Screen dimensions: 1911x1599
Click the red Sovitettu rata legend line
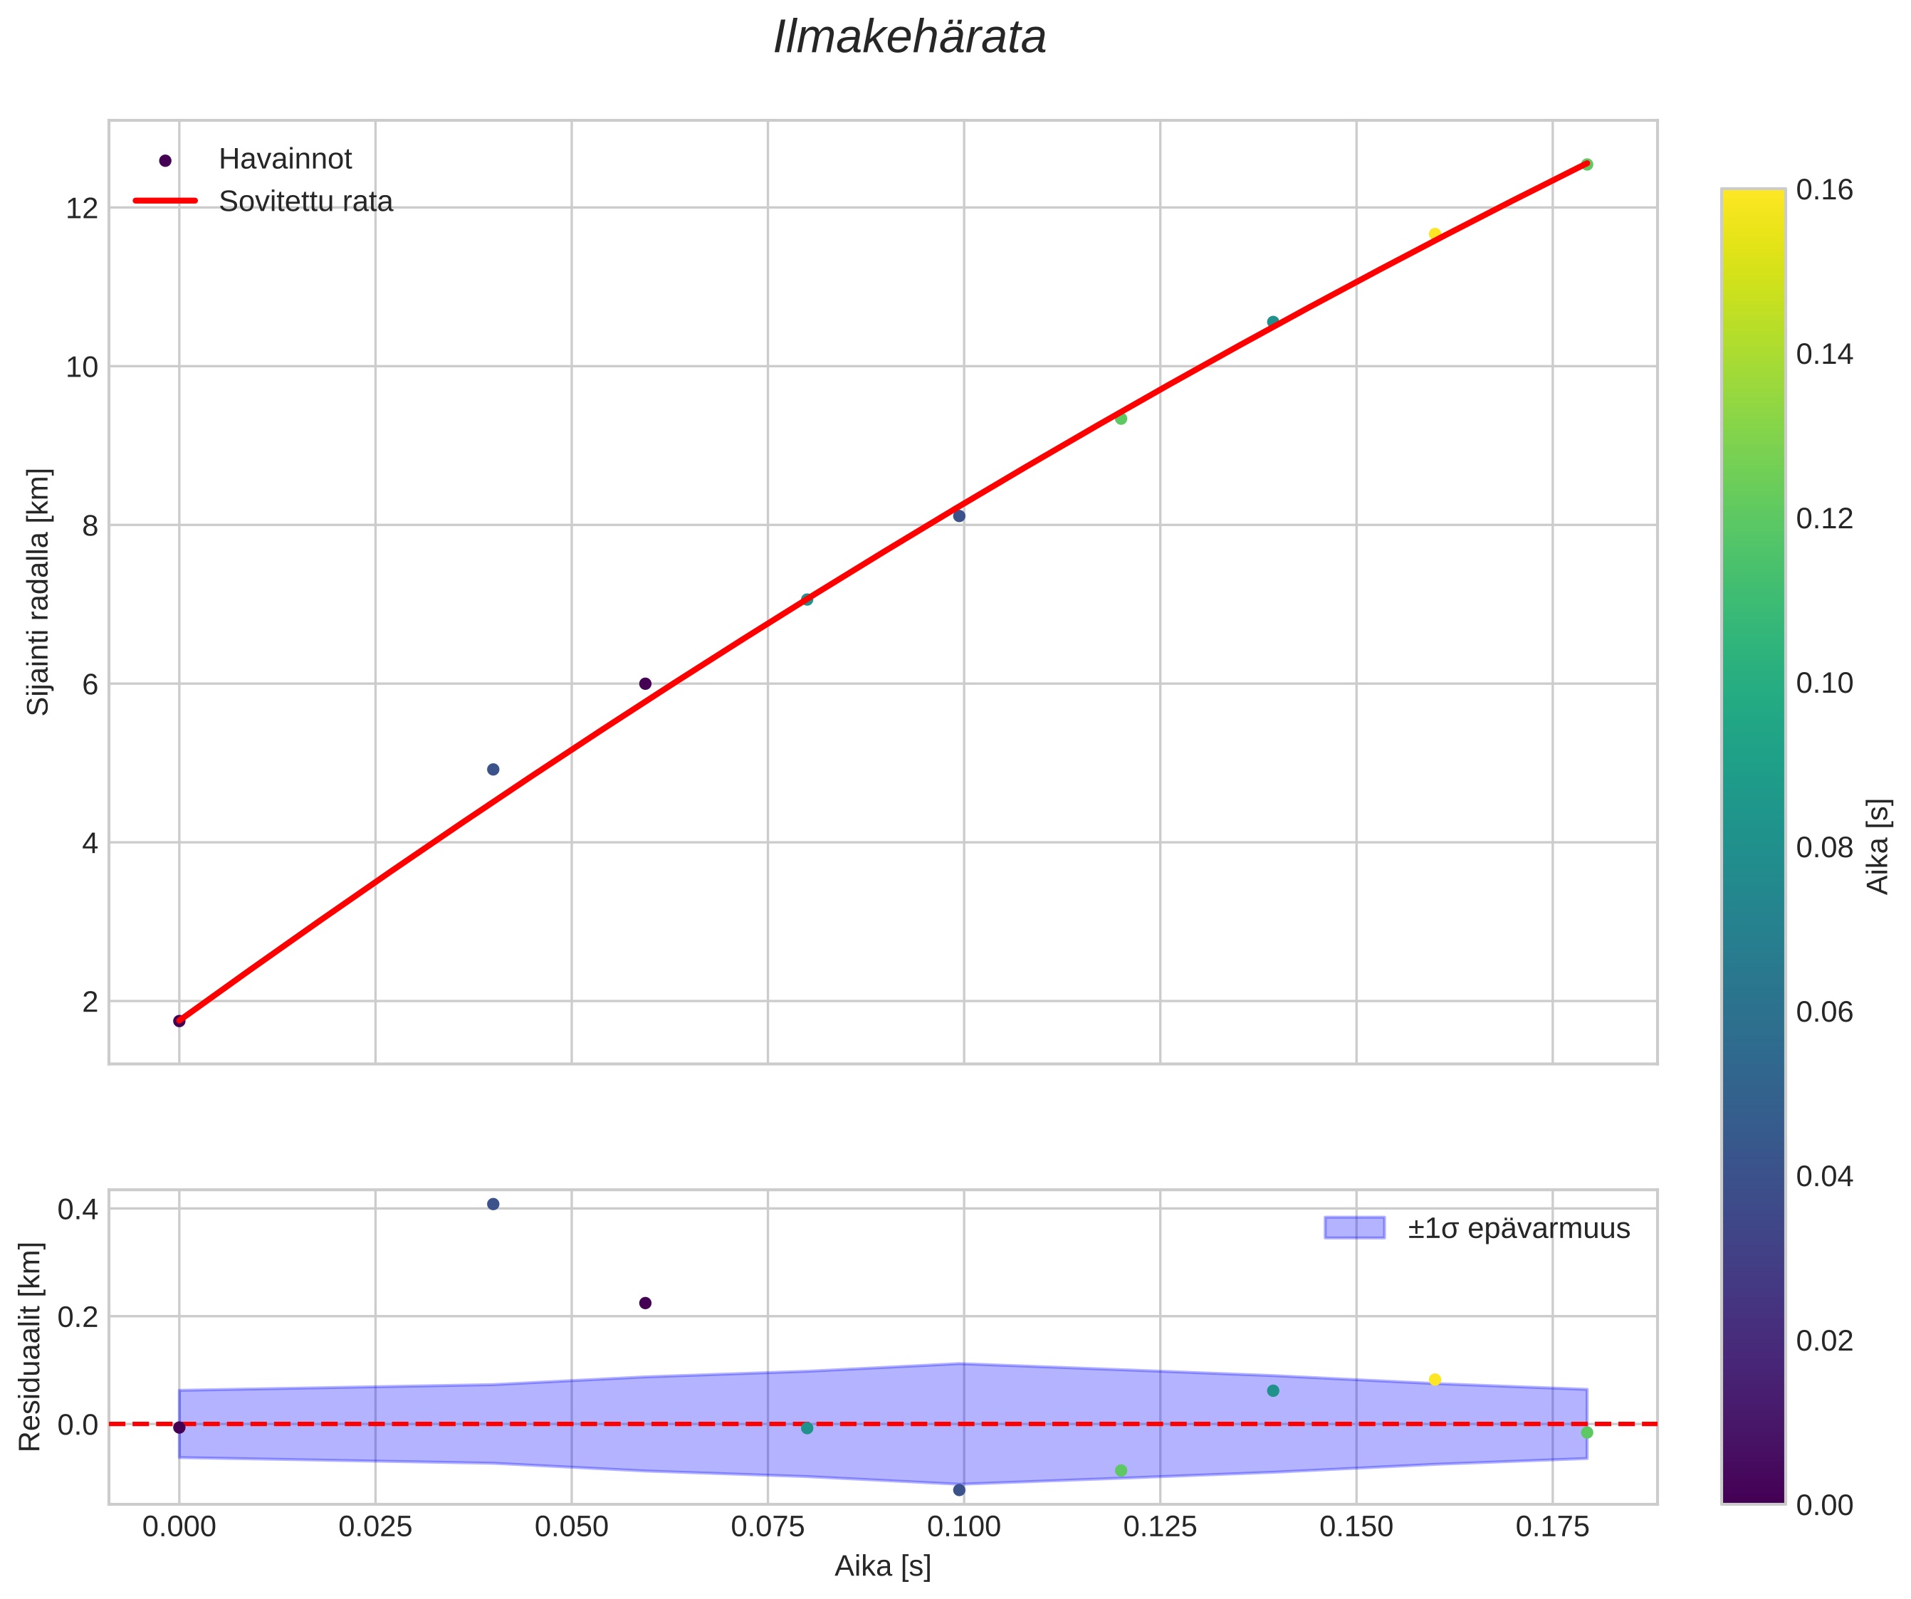pos(164,201)
